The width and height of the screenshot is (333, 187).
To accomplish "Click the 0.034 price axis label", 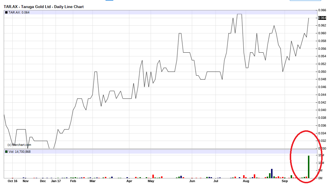I will coord(322,133).
